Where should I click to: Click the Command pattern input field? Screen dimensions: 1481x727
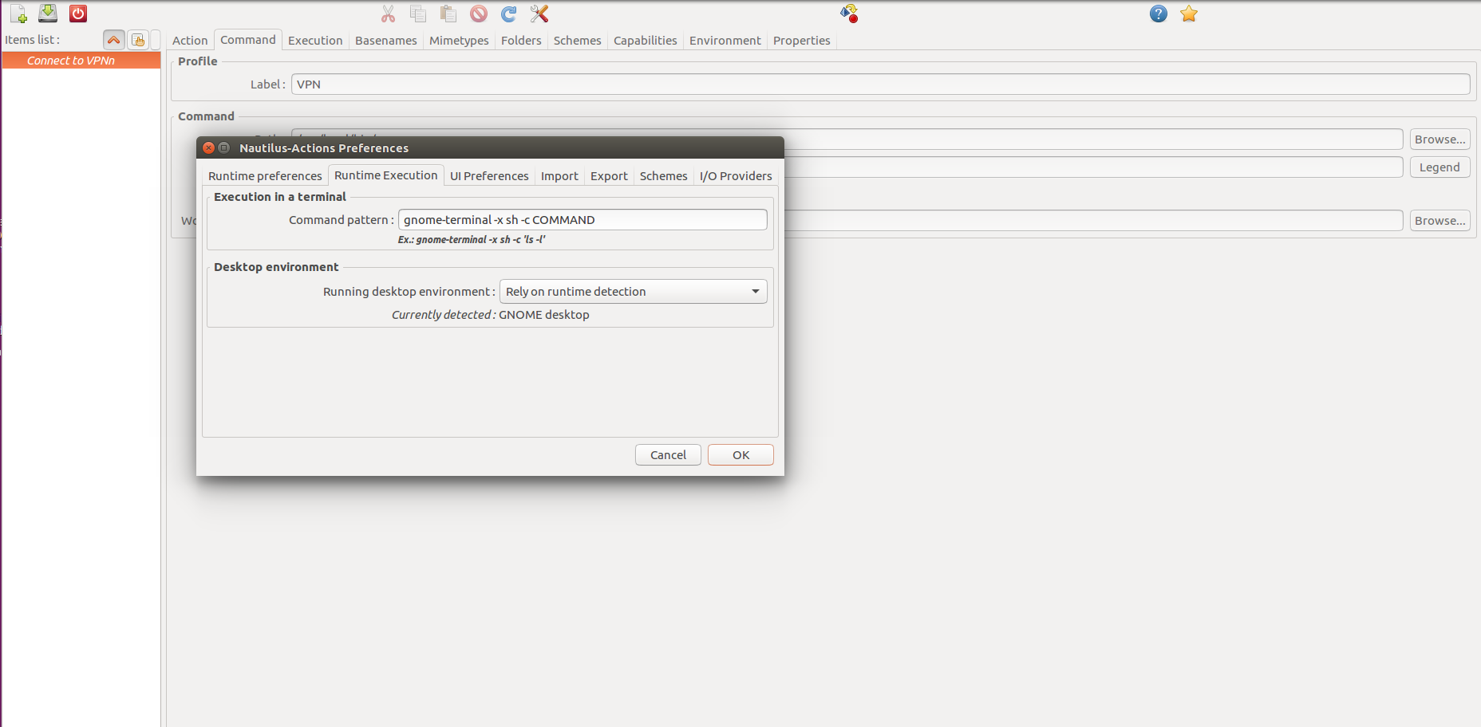pyautogui.click(x=583, y=220)
